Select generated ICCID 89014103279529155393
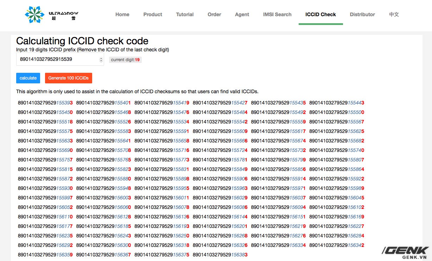Screen dimensions: 432x261 coord(45,103)
